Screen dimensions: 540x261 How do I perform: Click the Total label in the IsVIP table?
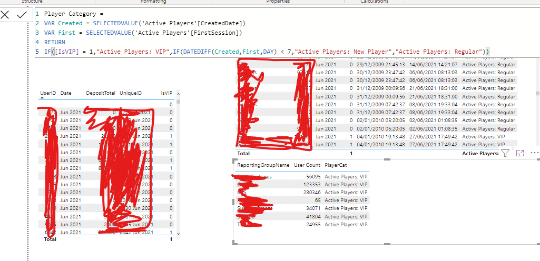[x=50, y=239]
